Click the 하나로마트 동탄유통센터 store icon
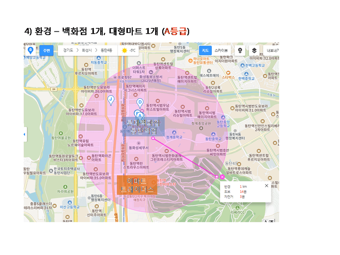 tap(191, 61)
